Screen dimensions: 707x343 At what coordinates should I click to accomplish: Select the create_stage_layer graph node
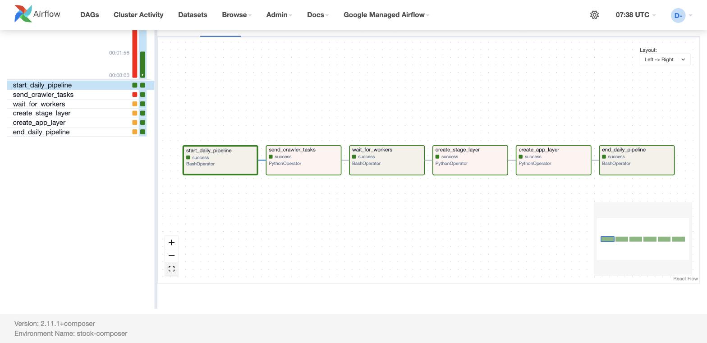coord(470,160)
